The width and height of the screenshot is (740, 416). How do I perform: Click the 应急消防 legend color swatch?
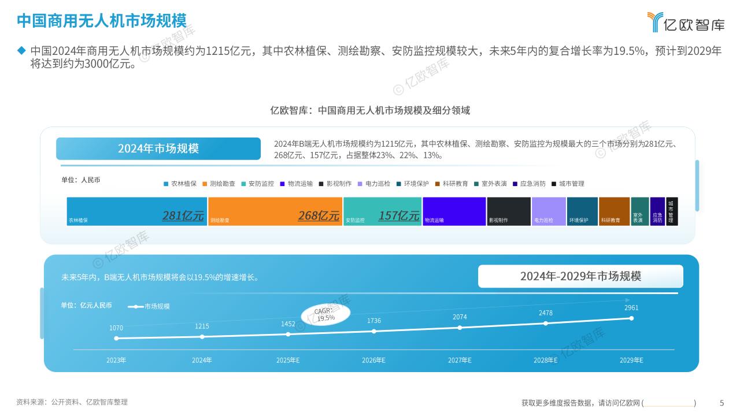(515, 184)
